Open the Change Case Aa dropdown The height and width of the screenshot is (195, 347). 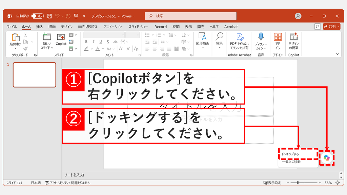(x=110, y=49)
